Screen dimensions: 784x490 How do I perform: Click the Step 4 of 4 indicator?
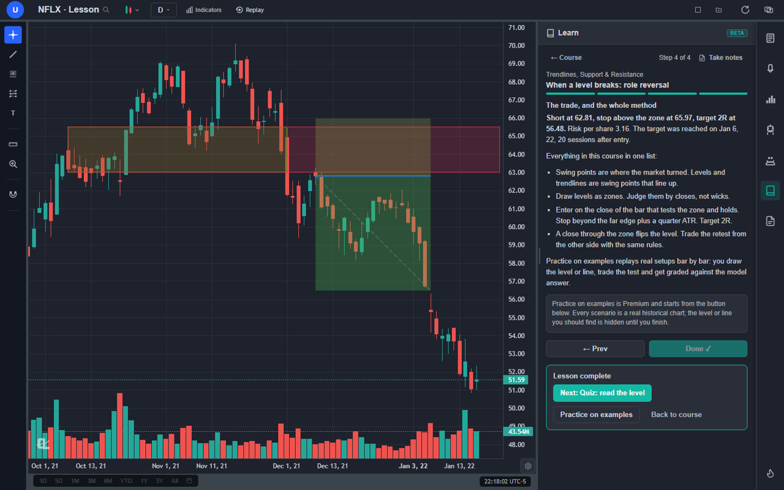point(674,58)
